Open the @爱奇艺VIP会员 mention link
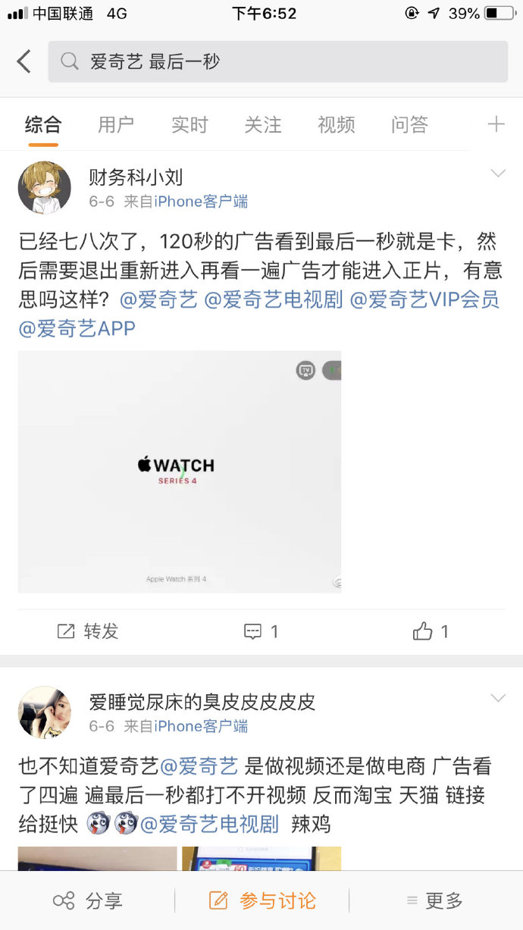Image resolution: width=523 pixels, height=930 pixels. (424, 299)
